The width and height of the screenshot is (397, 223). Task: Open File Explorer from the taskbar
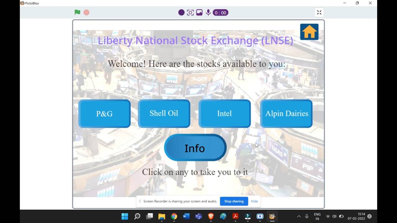click(x=162, y=216)
